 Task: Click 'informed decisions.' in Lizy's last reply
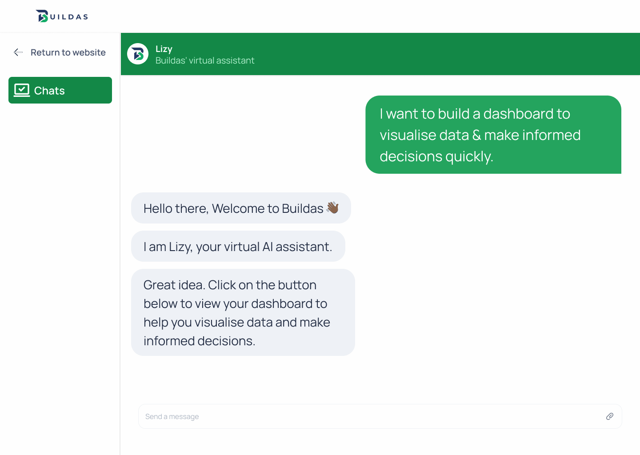[199, 341]
